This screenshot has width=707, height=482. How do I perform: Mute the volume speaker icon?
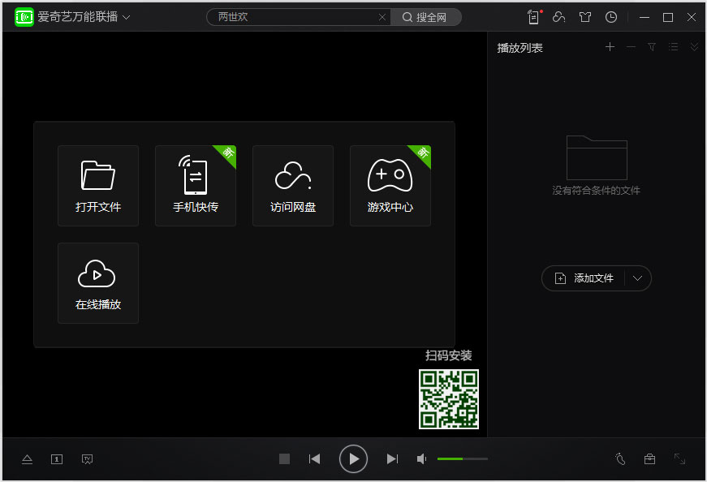coord(422,459)
